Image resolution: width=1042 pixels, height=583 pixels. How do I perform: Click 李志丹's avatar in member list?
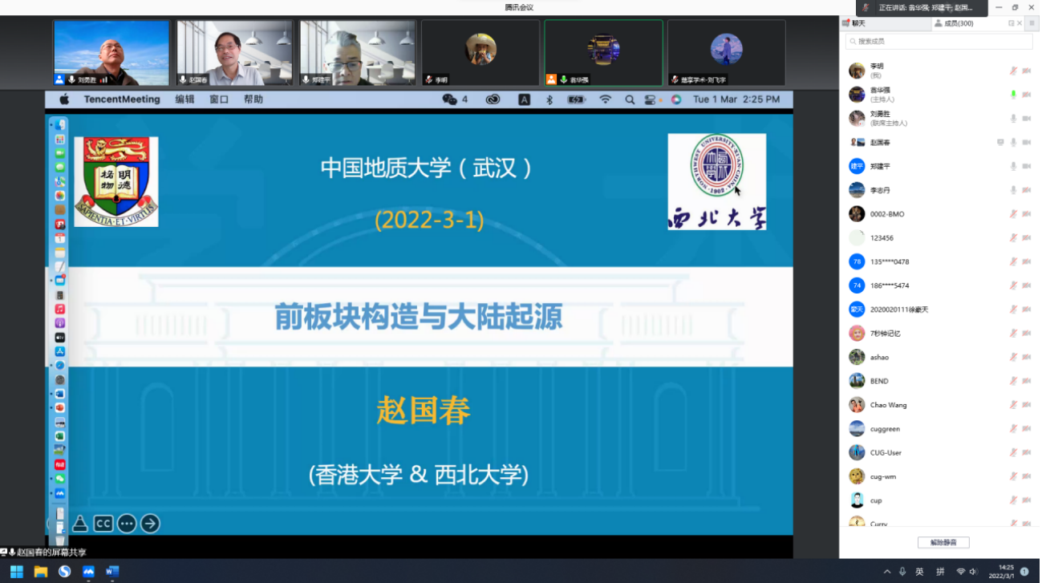(x=857, y=190)
